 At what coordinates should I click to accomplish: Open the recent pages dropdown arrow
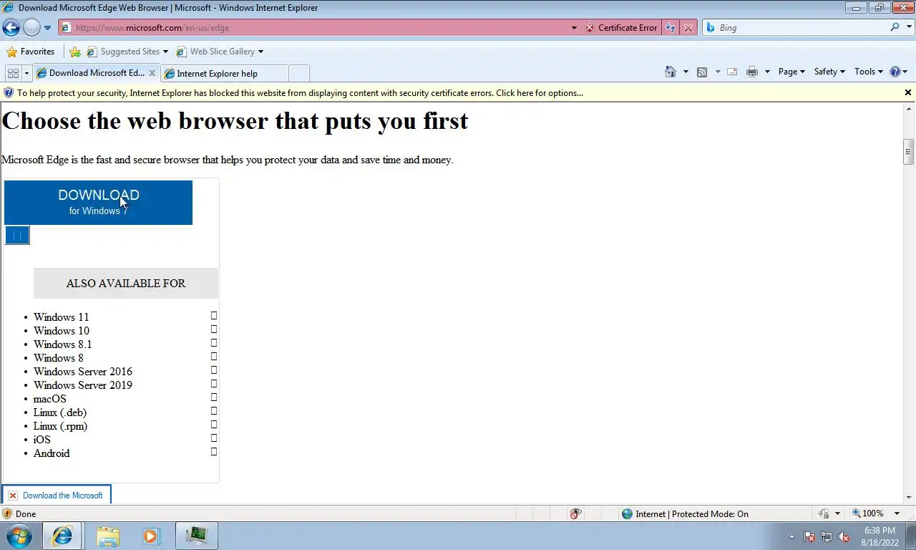47,28
